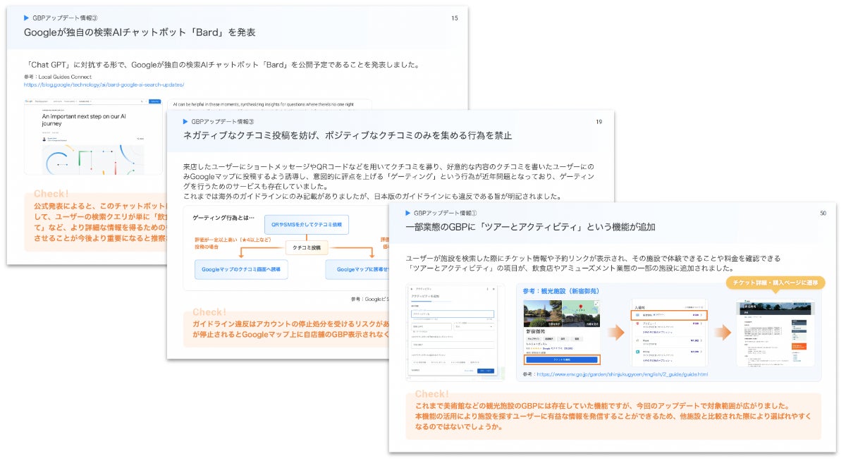This screenshot has width=846, height=463.
Task: Click the orange text 評価が一定以上高い（★4以上など）
Action: click(232, 240)
